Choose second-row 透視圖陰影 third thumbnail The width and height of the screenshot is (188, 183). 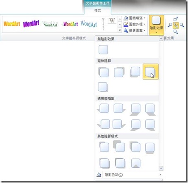click(x=135, y=125)
